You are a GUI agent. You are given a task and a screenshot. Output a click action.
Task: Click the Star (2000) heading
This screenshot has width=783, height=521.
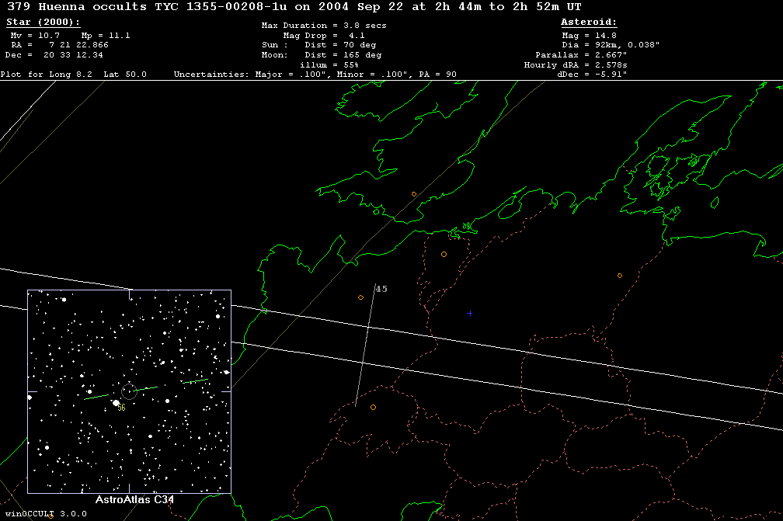click(43, 23)
